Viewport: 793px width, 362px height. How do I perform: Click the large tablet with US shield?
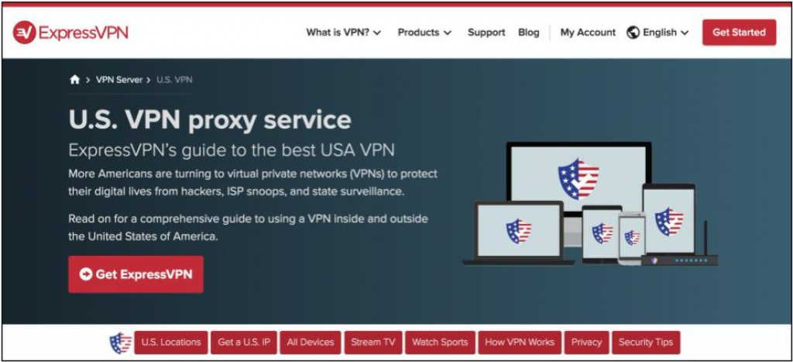pyautogui.click(x=668, y=220)
